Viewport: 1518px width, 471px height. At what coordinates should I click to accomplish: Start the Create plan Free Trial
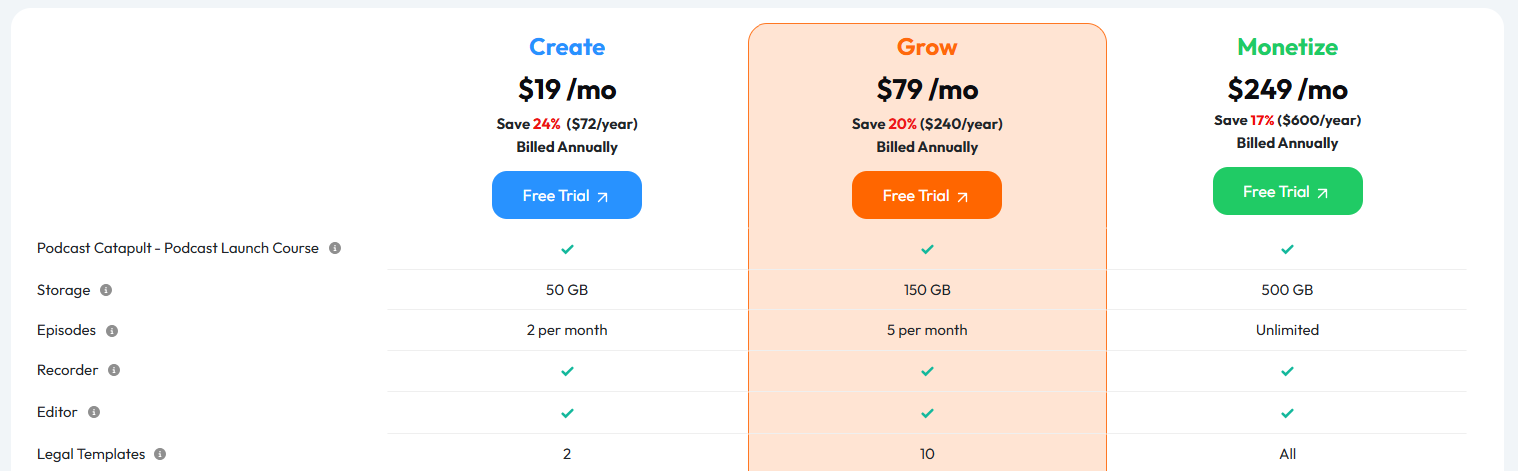point(566,196)
